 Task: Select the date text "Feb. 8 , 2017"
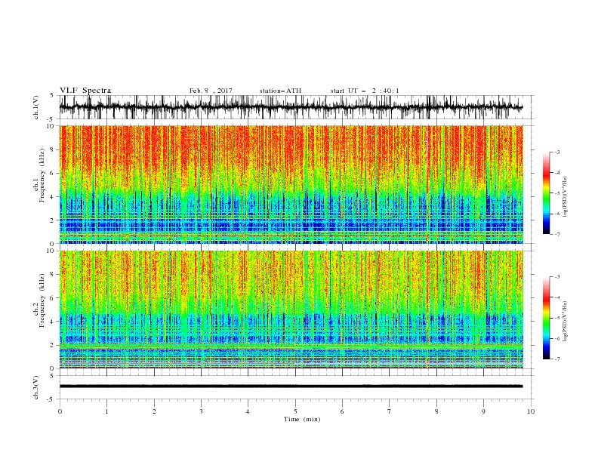[x=211, y=91]
